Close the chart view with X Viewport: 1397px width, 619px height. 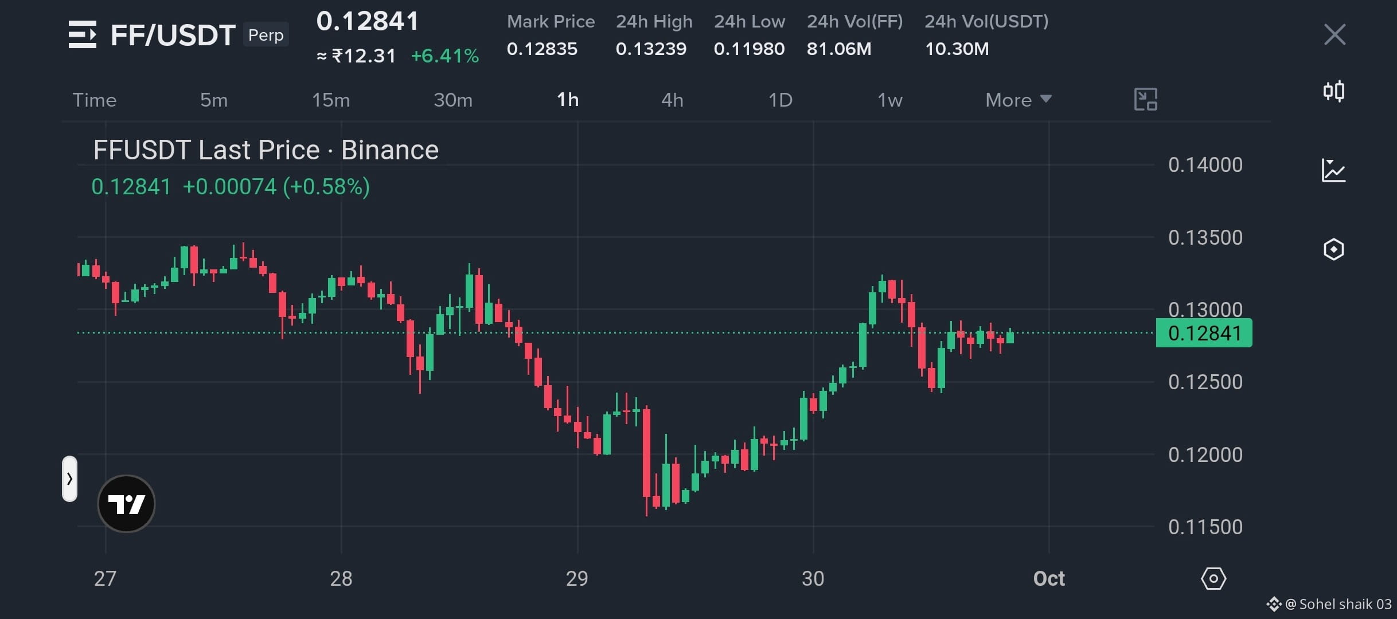[1334, 34]
